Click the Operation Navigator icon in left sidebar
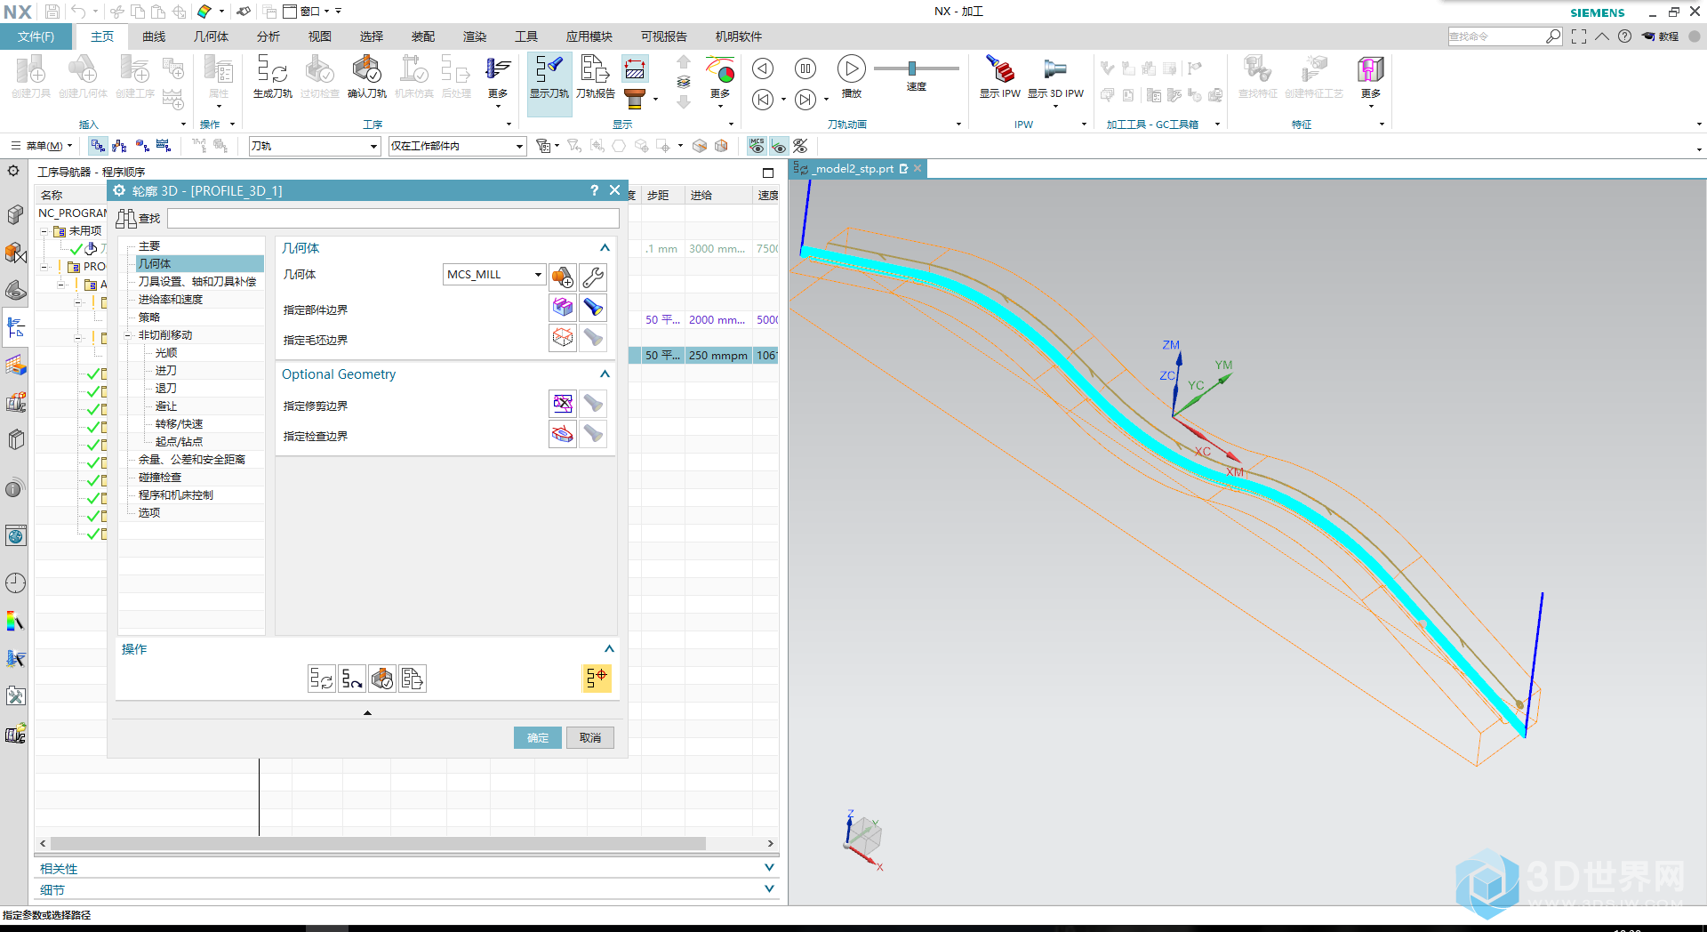Screen dimensions: 1707x932 (15, 327)
